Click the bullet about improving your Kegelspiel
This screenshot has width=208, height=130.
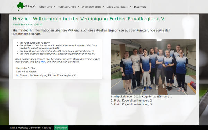tap(57, 51)
